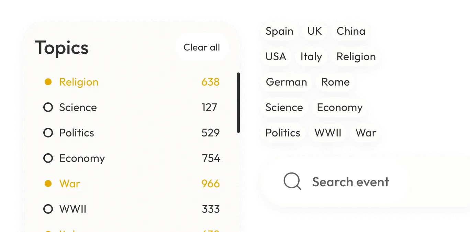
Task: Click the Rome chip
Action: 335,82
